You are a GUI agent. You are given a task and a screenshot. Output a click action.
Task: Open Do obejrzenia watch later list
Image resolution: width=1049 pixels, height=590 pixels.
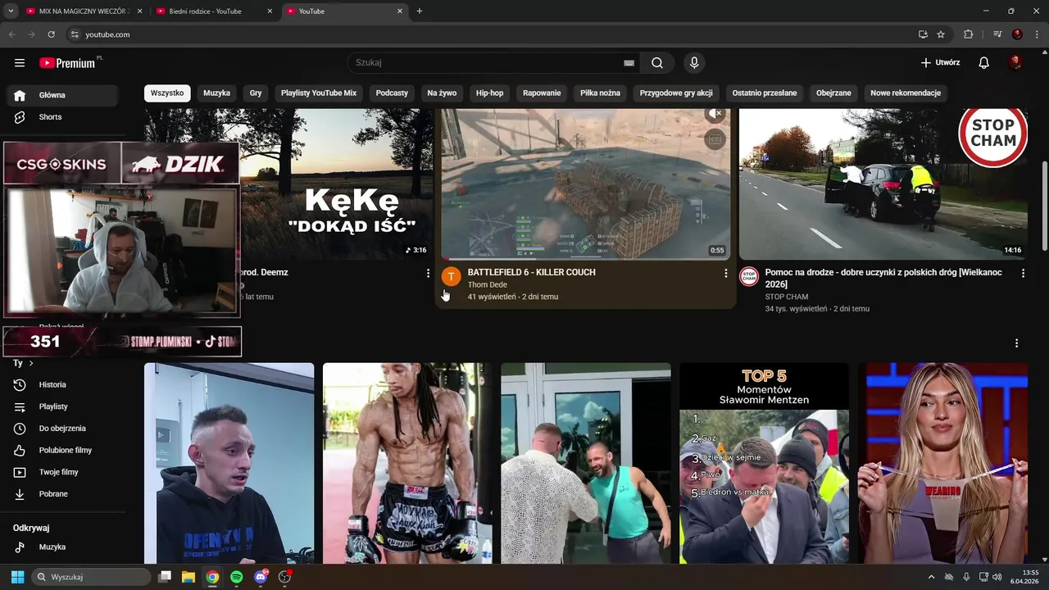coord(62,429)
